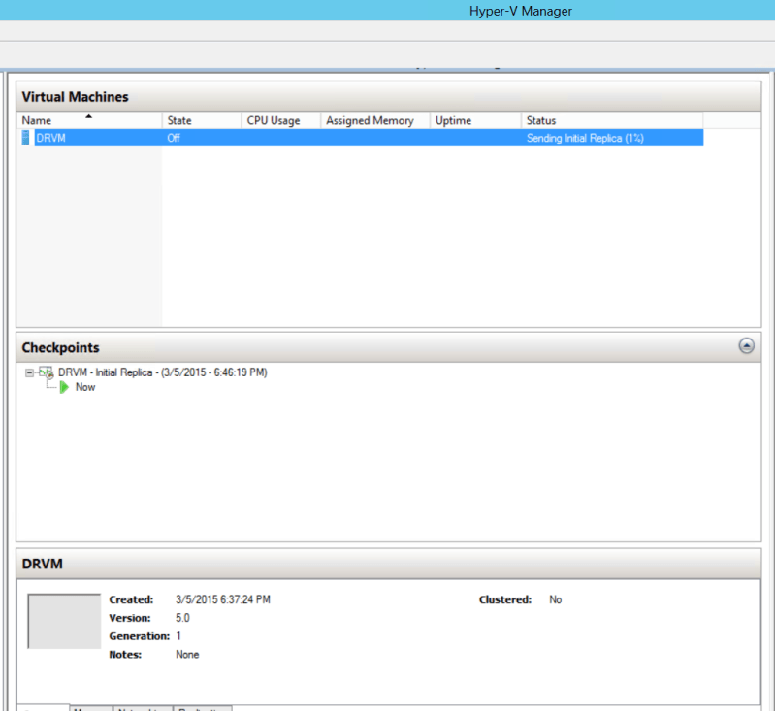
Task: Select the Now checkpoint entry
Action: [85, 387]
